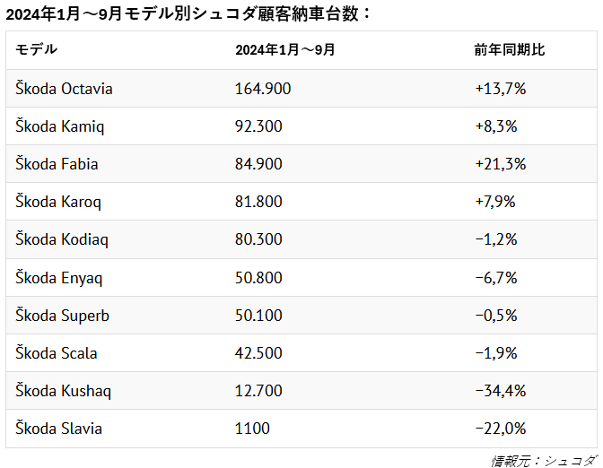Select the Škoda Kamiq model cell
Viewport: 603px width, 468px height.
point(59,126)
